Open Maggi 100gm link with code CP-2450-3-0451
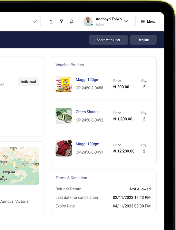The image size is (176, 230). click(x=88, y=144)
